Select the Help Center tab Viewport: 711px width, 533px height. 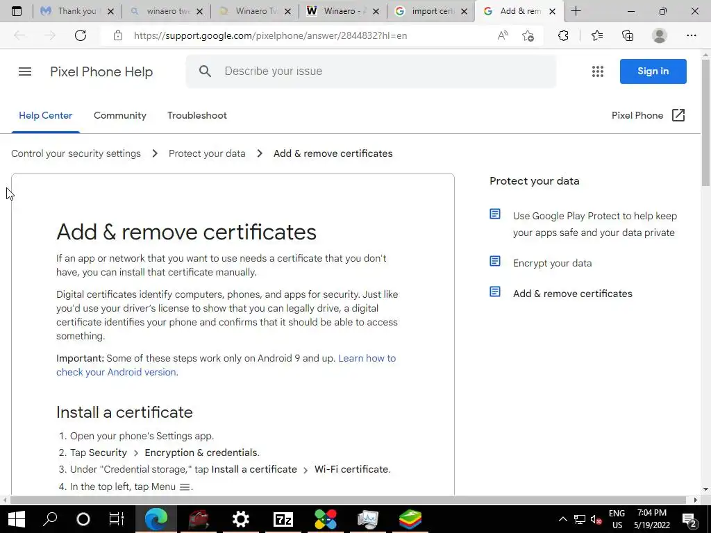45,116
